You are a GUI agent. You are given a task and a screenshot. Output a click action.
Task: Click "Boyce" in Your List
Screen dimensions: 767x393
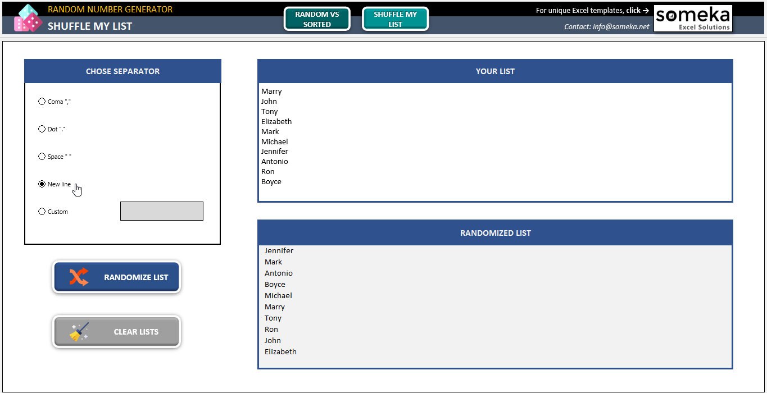tap(271, 182)
